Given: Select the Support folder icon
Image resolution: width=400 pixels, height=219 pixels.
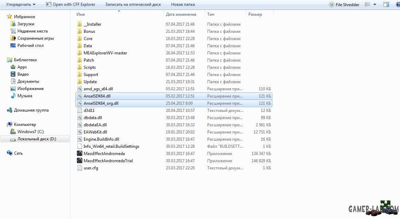Looking at the screenshot, I should pos(79,75).
